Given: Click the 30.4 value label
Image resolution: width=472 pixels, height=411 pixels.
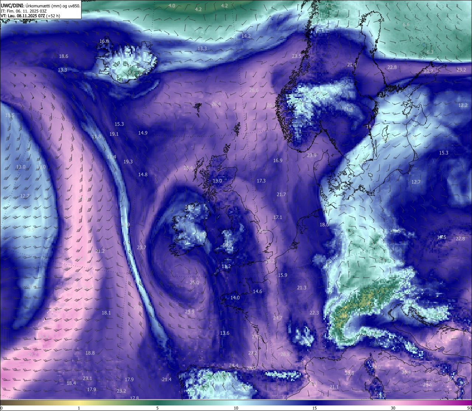Looking at the screenshot, I should pyautogui.click(x=406, y=372).
